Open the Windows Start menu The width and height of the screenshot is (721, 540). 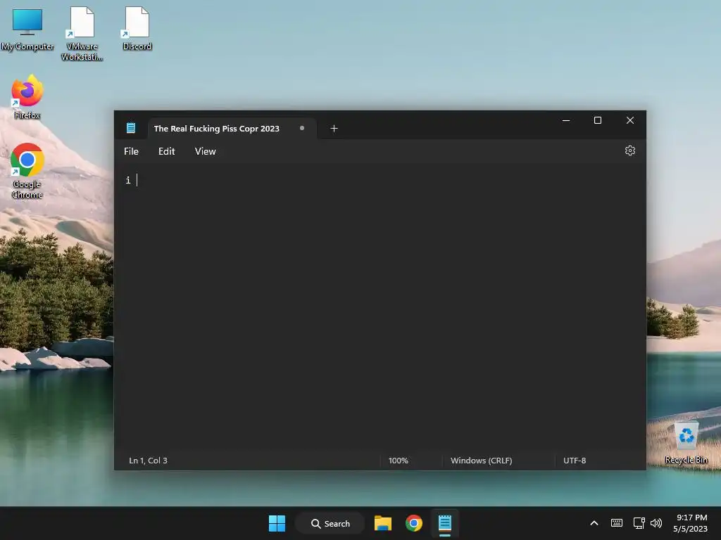(277, 523)
